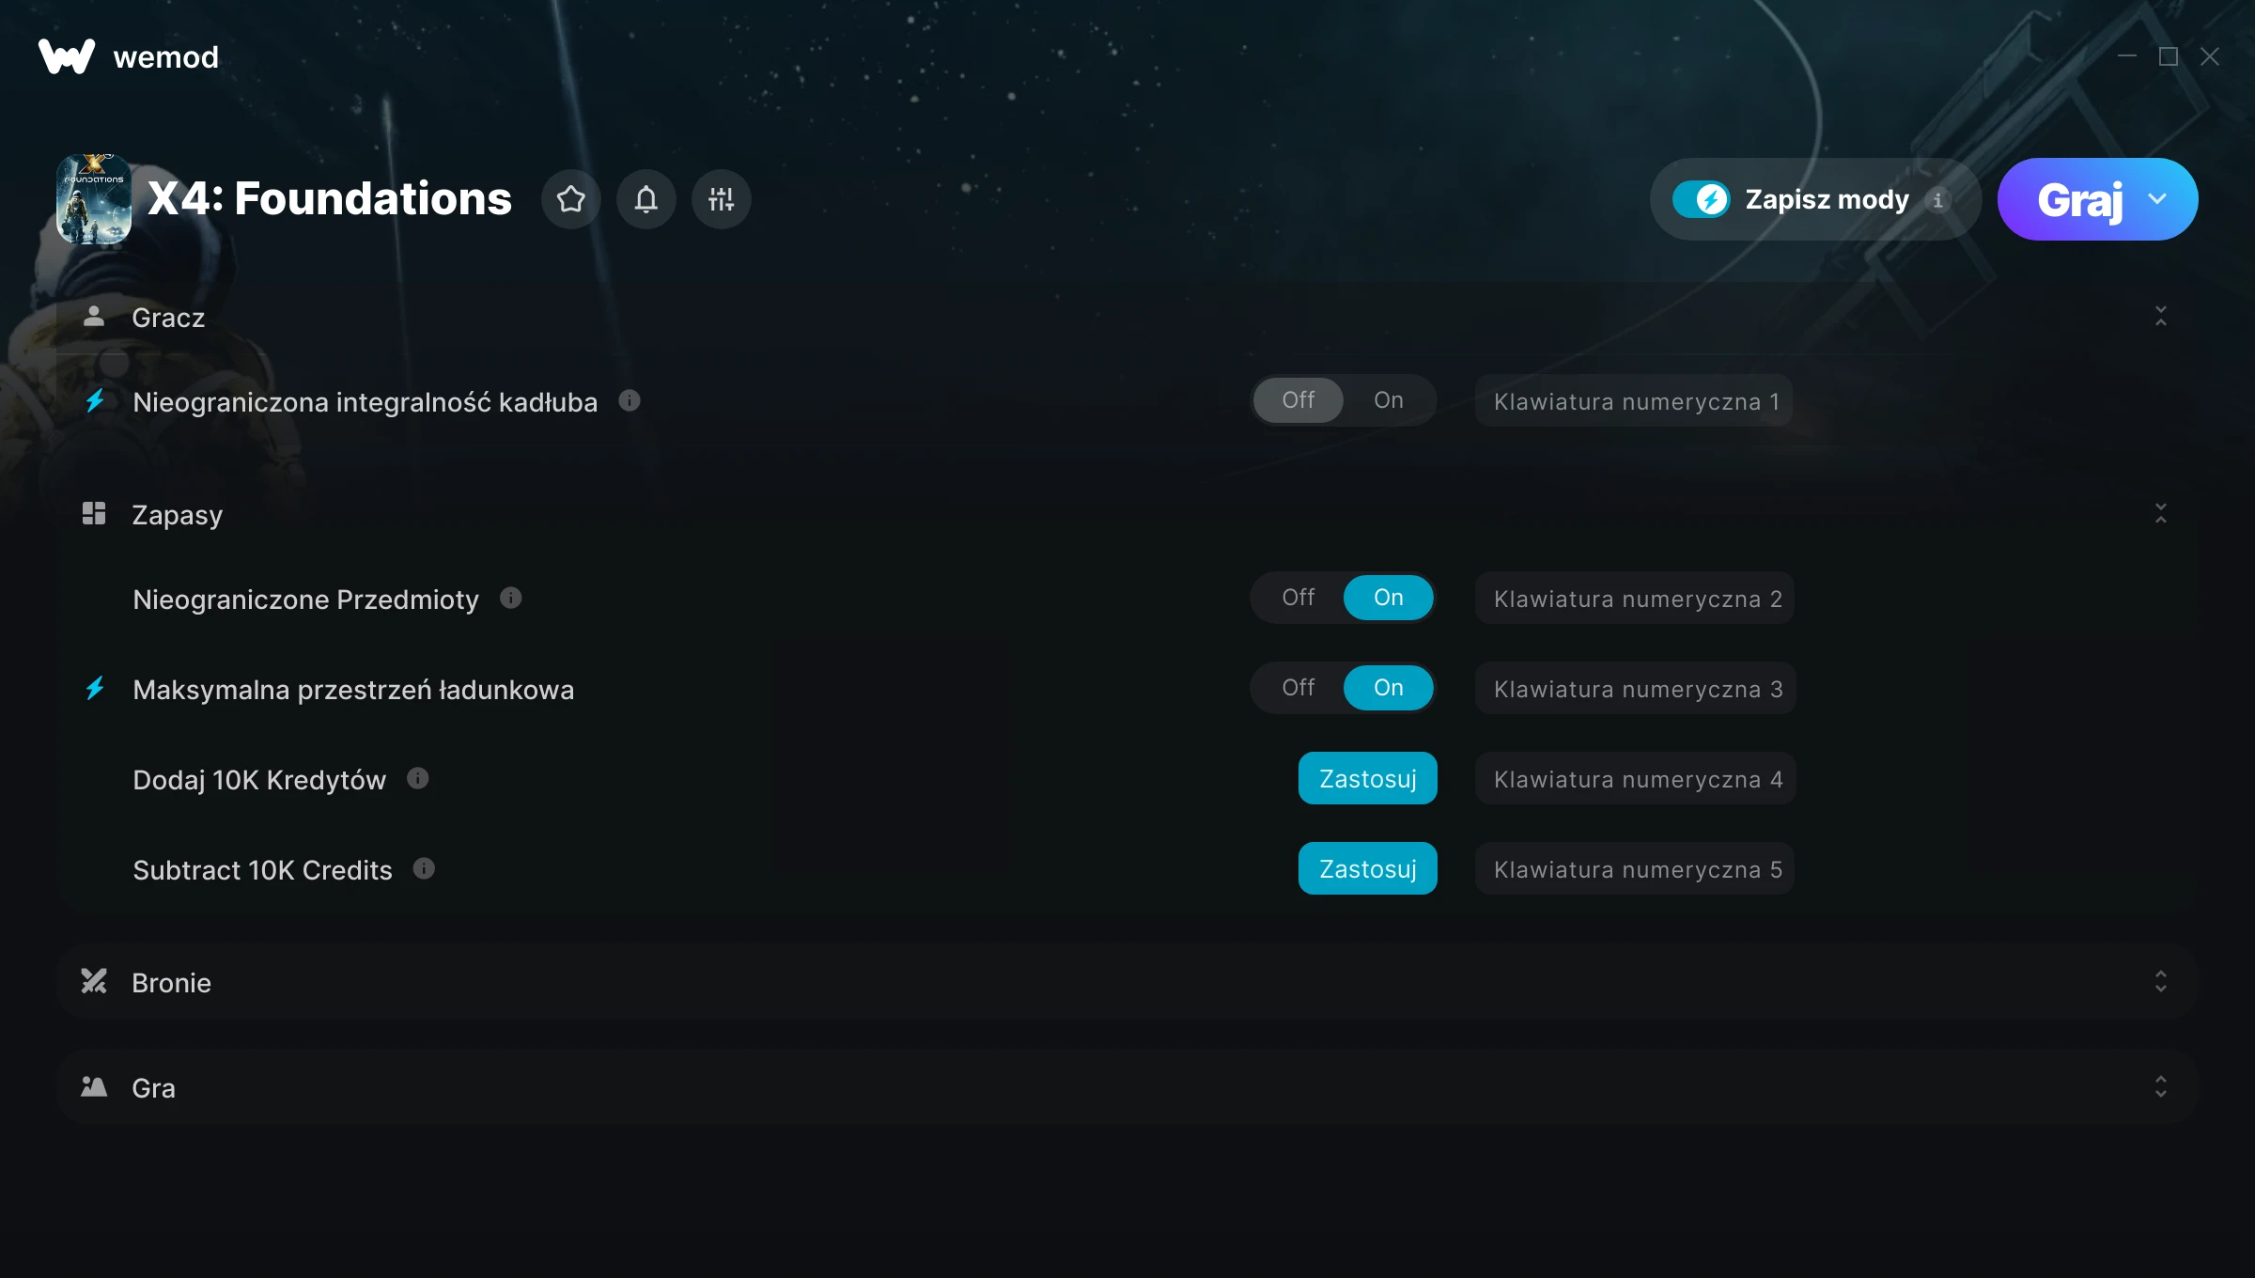Turn Off Nieograniczone Przedmioty
The image size is (2255, 1278).
pyautogui.click(x=1299, y=598)
